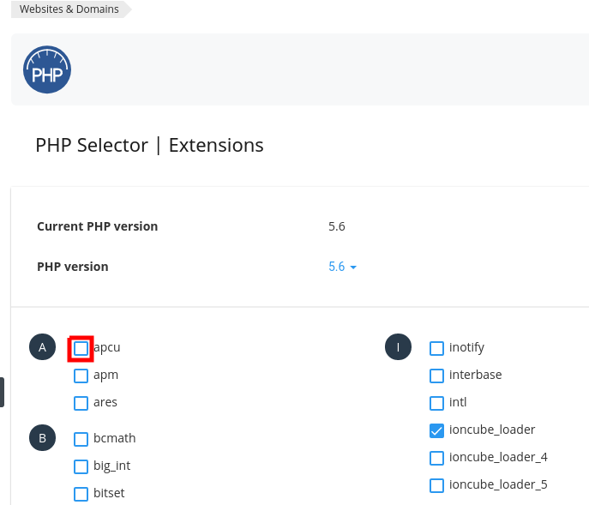Go to Websites & Domains breadcrumb
Image resolution: width=589 pixels, height=505 pixels.
coord(69,9)
